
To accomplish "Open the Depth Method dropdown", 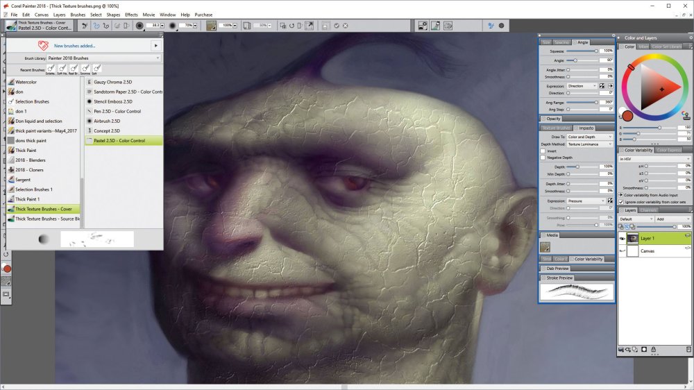I will 589,144.
